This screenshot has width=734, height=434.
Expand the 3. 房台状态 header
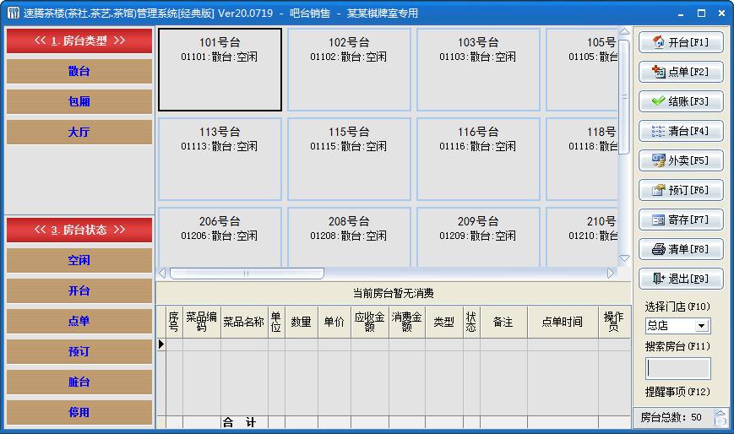coord(79,230)
